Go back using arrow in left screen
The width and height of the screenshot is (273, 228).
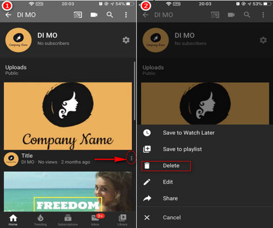(8, 15)
